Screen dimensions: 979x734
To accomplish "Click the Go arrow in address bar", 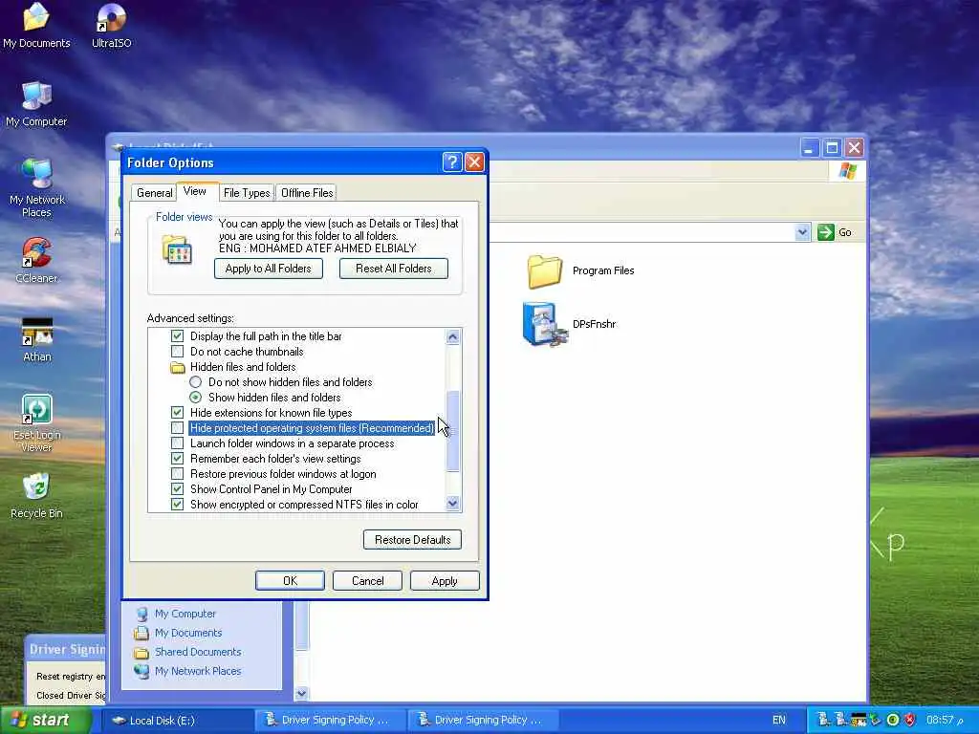I will click(825, 232).
